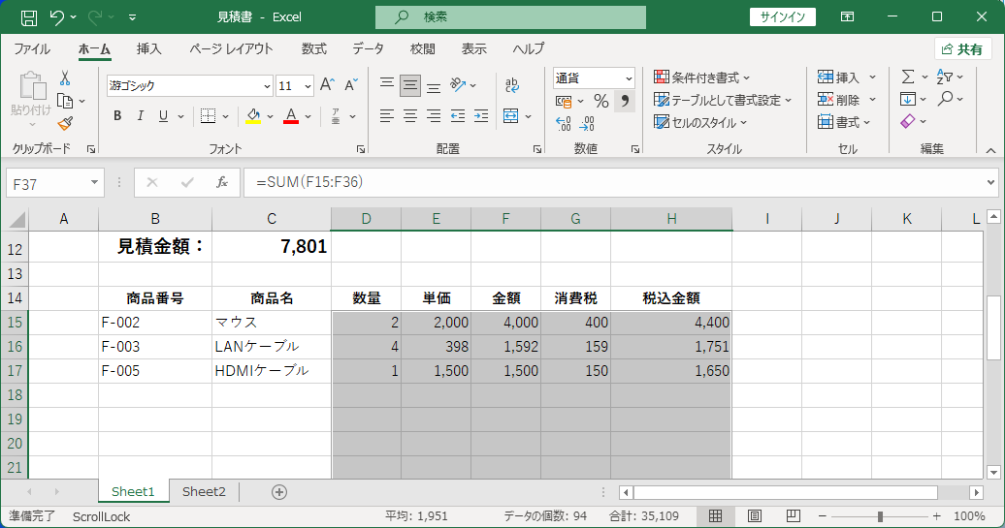The width and height of the screenshot is (1005, 528).
Task: Open テーブルとして書式設定 dropdown
Action: click(x=723, y=100)
